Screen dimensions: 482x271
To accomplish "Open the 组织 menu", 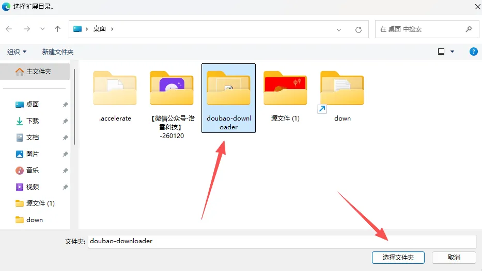I will pyautogui.click(x=17, y=52).
